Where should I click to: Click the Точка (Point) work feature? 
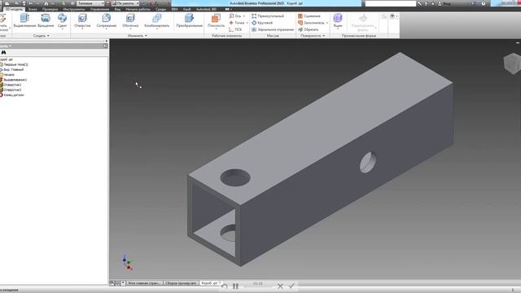(x=237, y=23)
